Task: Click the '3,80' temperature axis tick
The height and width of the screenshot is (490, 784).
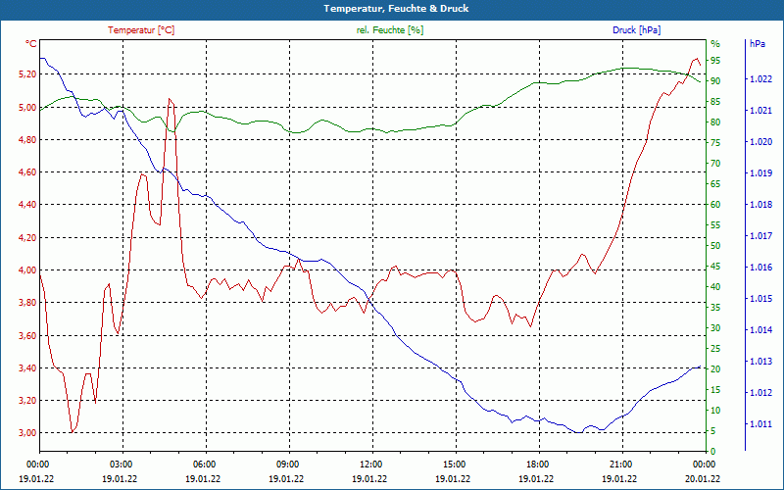Action: click(x=28, y=303)
